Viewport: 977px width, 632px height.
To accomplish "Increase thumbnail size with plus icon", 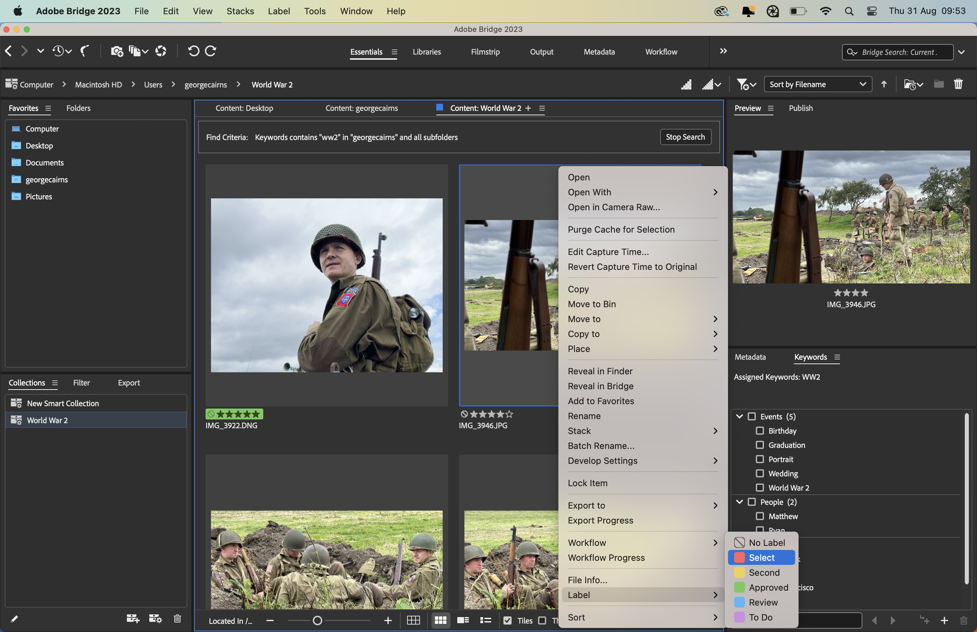I will tap(388, 620).
